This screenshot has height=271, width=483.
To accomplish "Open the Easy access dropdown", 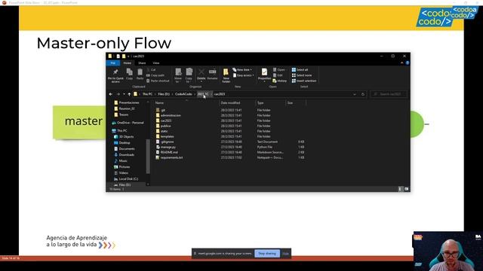I will point(243,75).
